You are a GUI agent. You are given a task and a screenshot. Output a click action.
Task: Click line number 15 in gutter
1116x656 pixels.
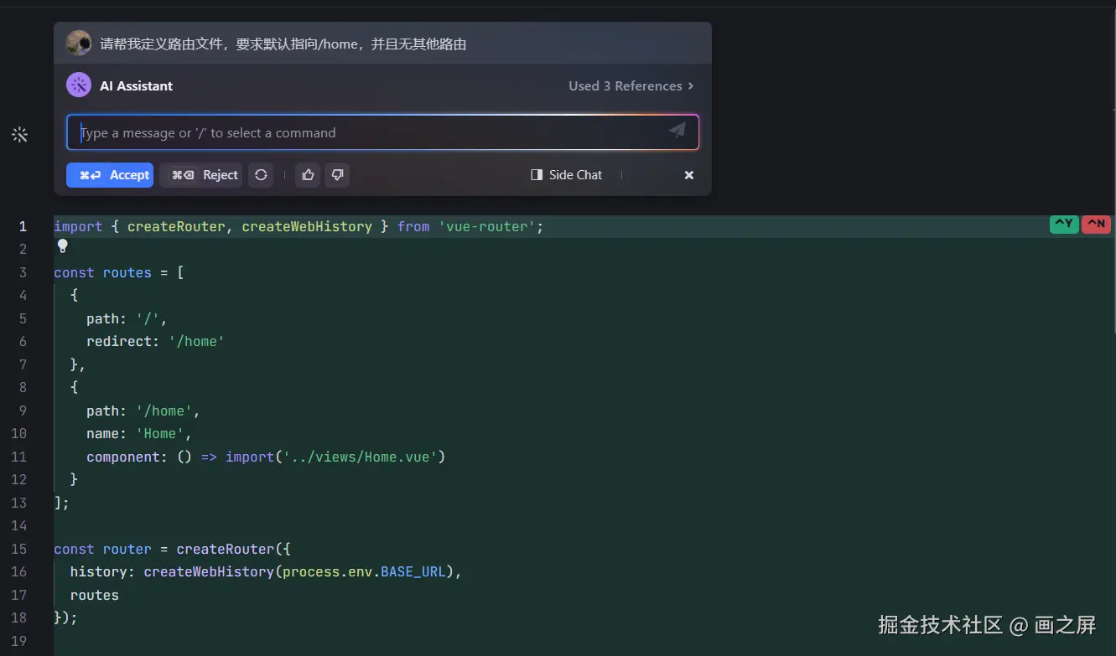click(x=18, y=549)
